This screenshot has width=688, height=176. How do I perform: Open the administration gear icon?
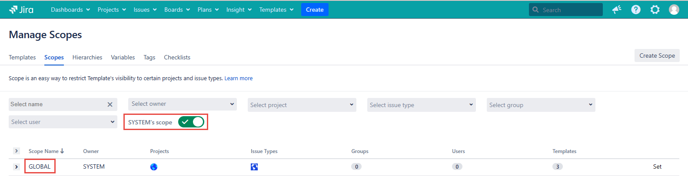655,10
